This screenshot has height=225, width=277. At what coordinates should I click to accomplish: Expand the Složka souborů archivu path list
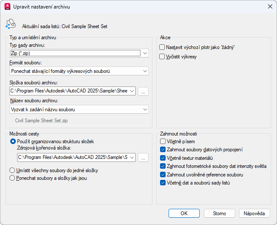click(x=131, y=91)
